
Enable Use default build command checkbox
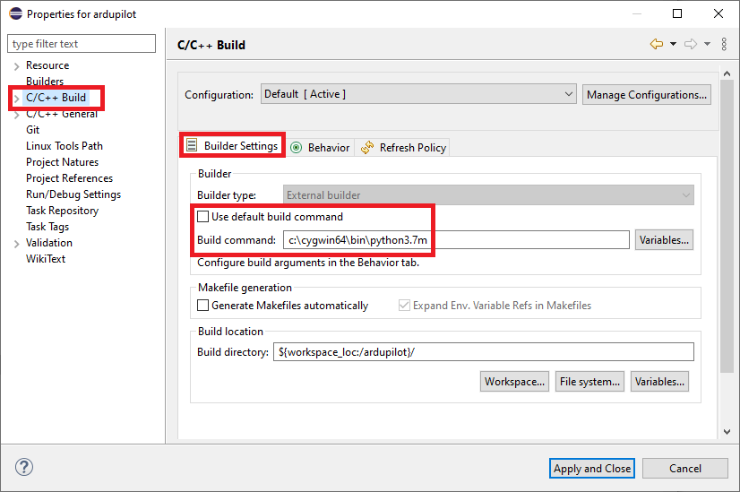[203, 217]
